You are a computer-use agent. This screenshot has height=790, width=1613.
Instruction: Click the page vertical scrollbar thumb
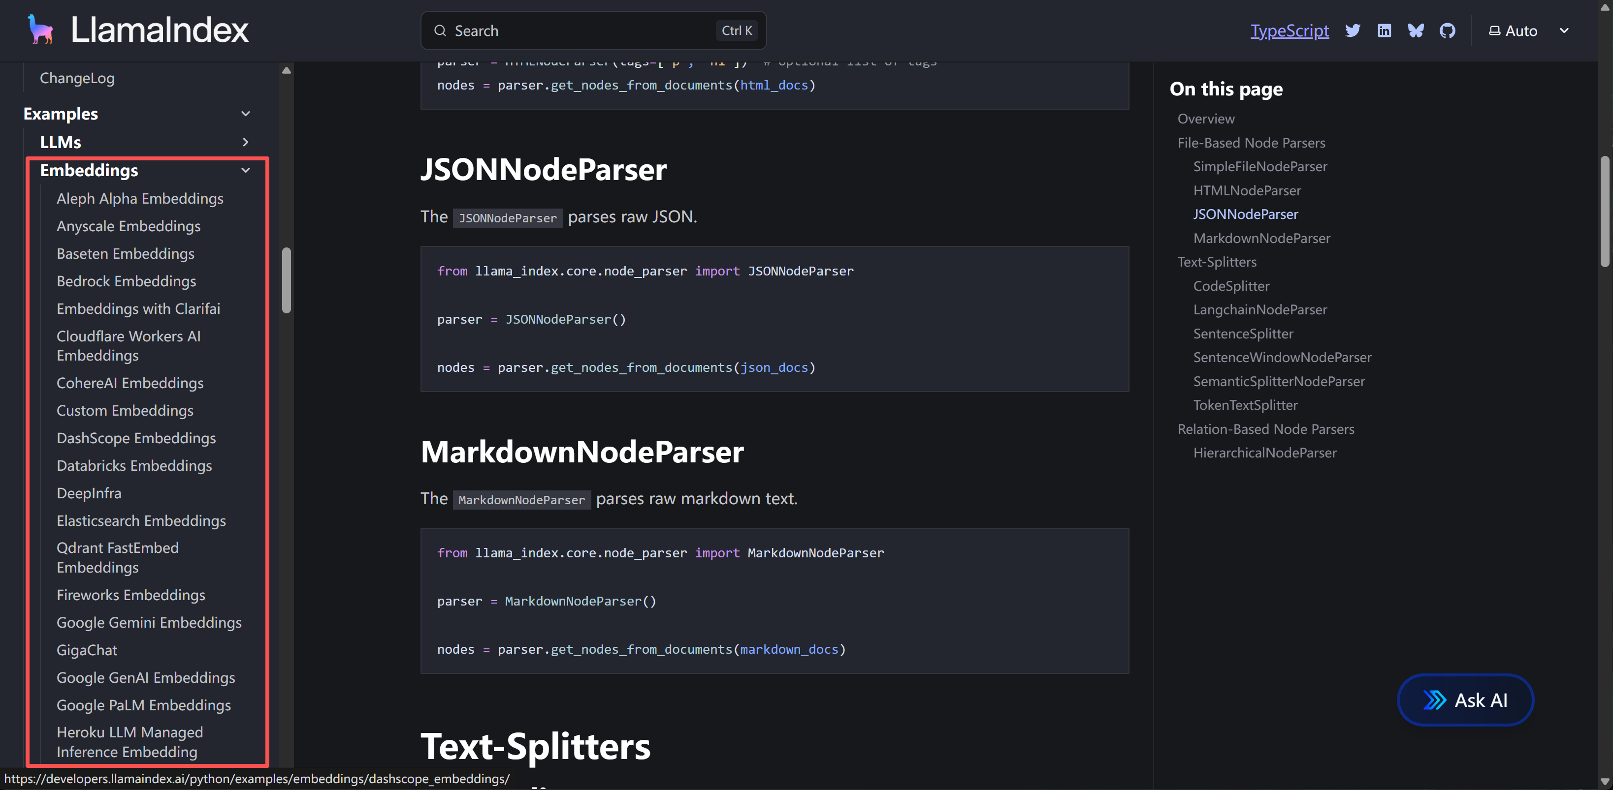pos(1604,212)
